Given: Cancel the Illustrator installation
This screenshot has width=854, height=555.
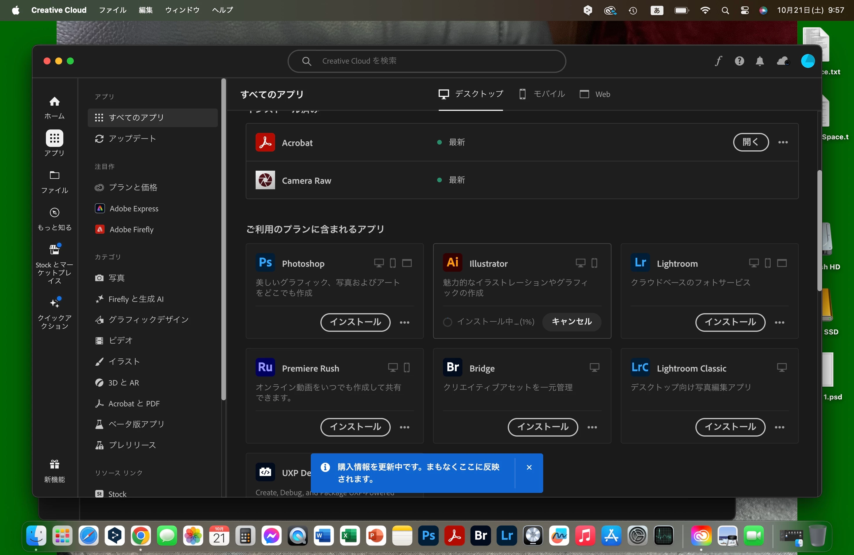Looking at the screenshot, I should tap(571, 322).
